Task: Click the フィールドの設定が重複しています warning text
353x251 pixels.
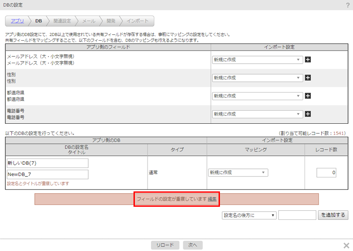Action: (x=172, y=199)
